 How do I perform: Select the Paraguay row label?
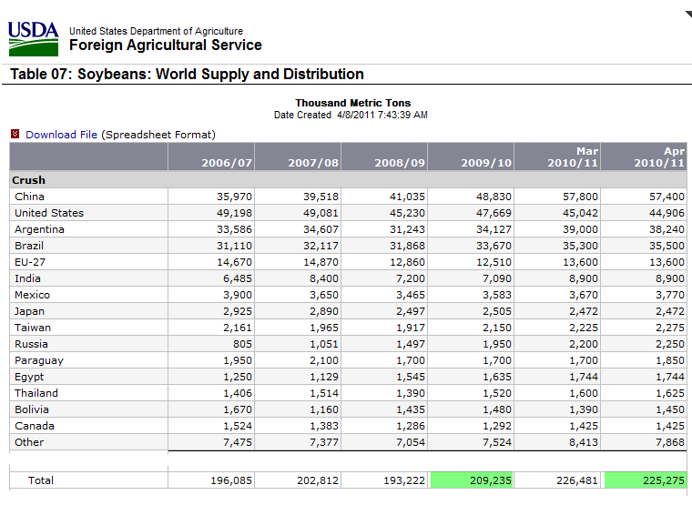[x=39, y=360]
